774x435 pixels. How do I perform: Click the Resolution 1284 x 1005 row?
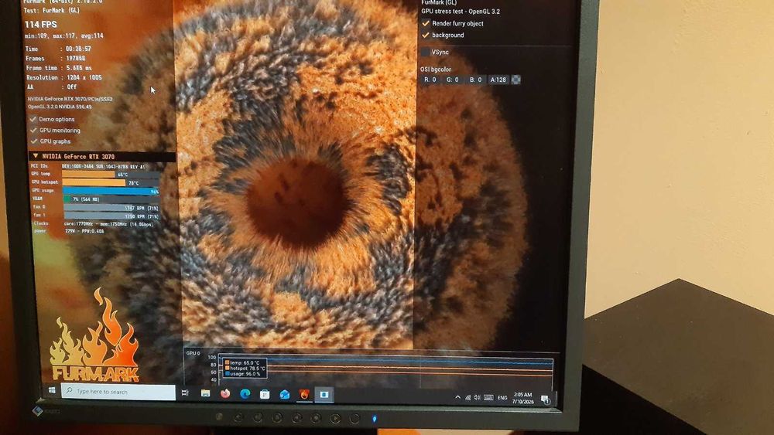(63, 77)
